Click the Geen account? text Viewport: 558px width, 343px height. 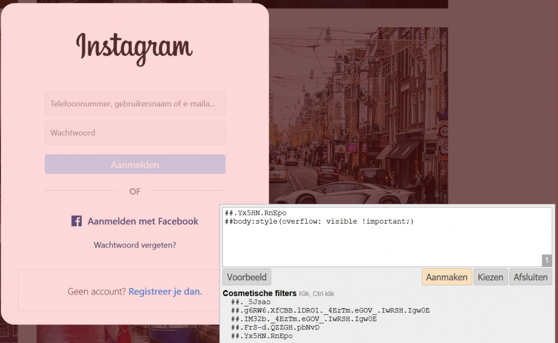tap(96, 291)
